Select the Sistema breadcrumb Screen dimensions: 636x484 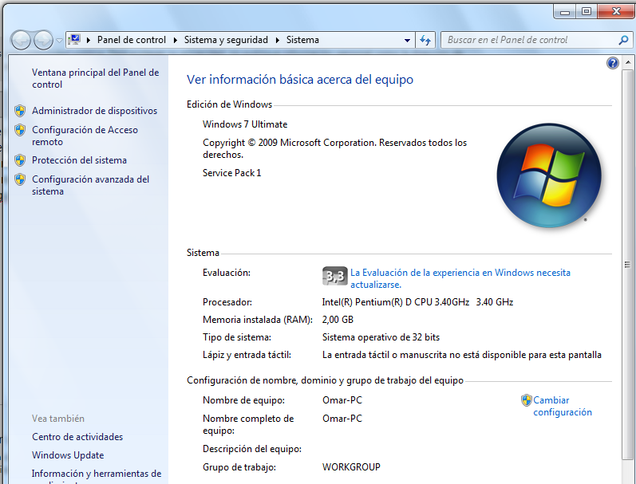pos(302,40)
